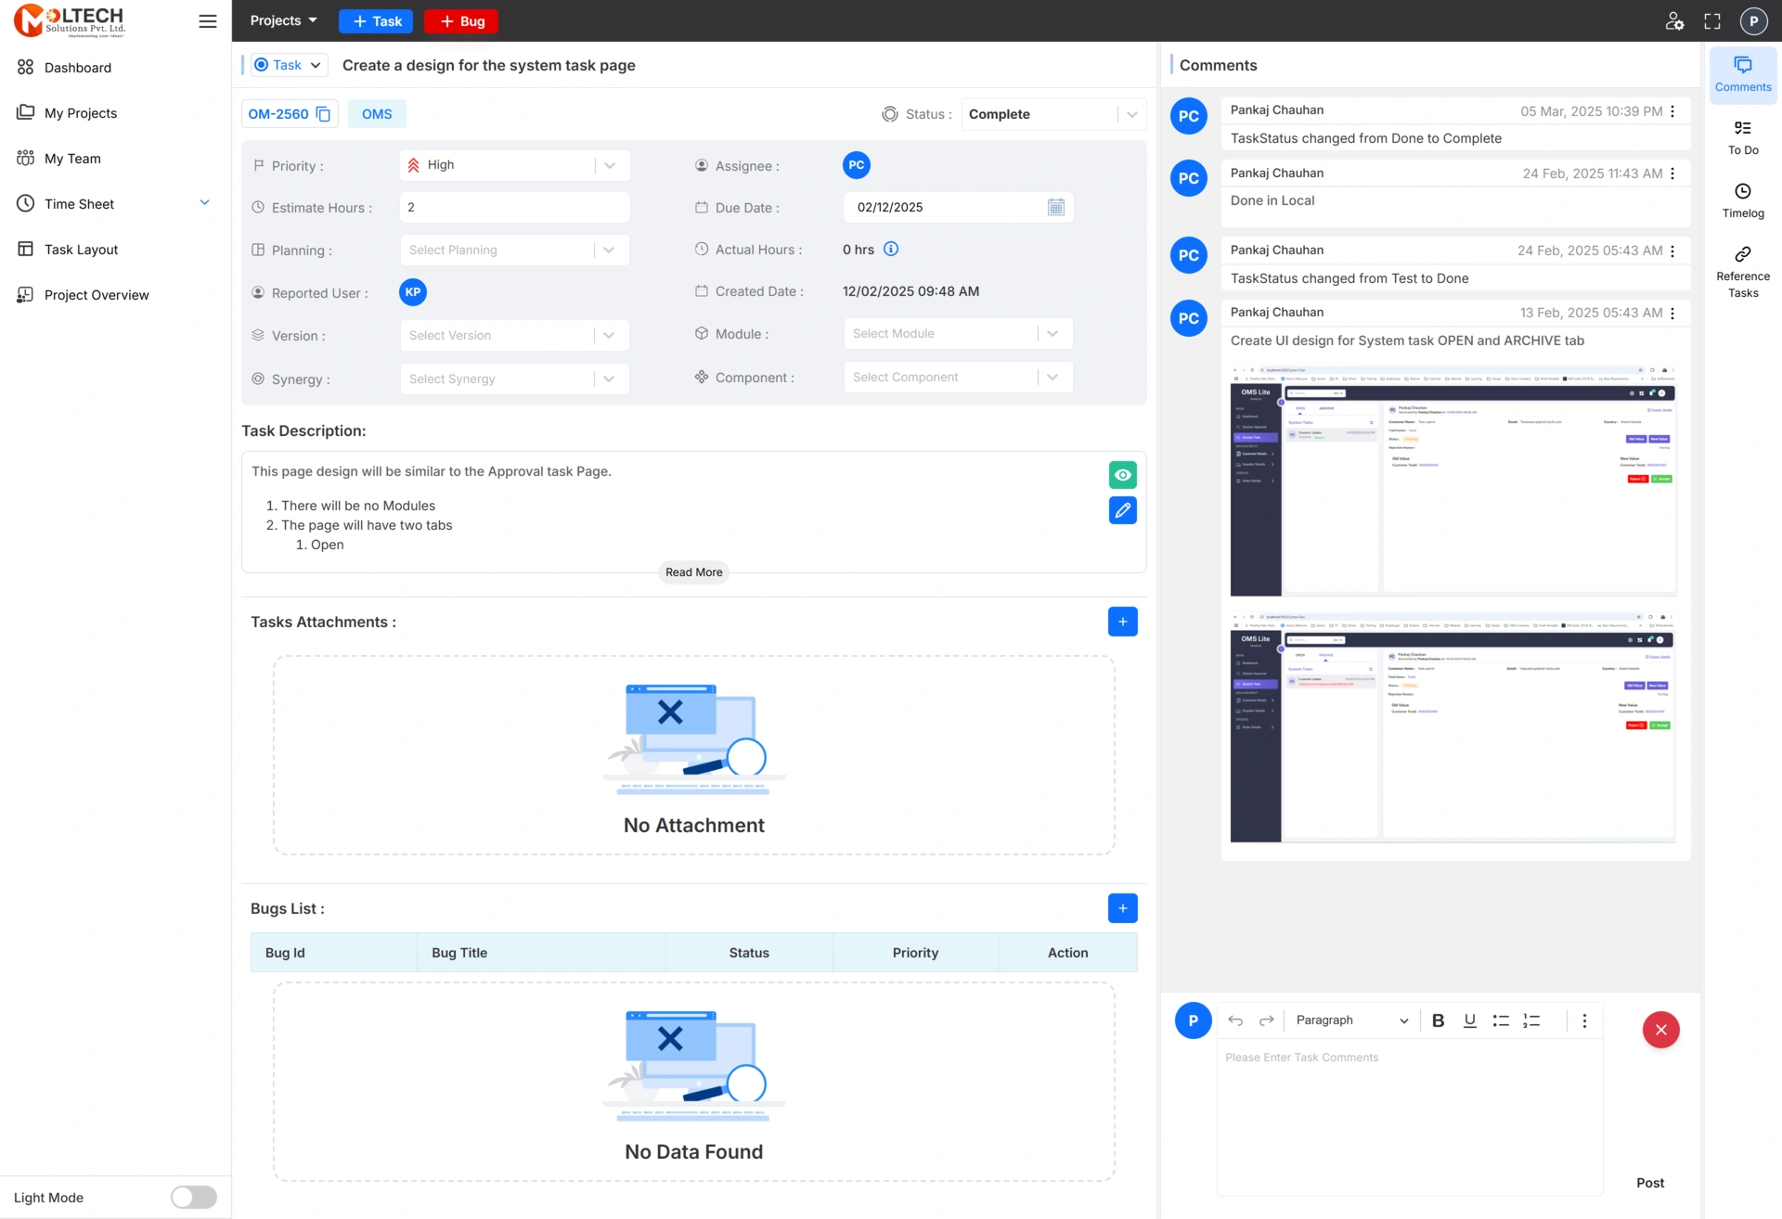The image size is (1782, 1219).
Task: Open the Projects menu in top bar
Action: click(x=283, y=20)
